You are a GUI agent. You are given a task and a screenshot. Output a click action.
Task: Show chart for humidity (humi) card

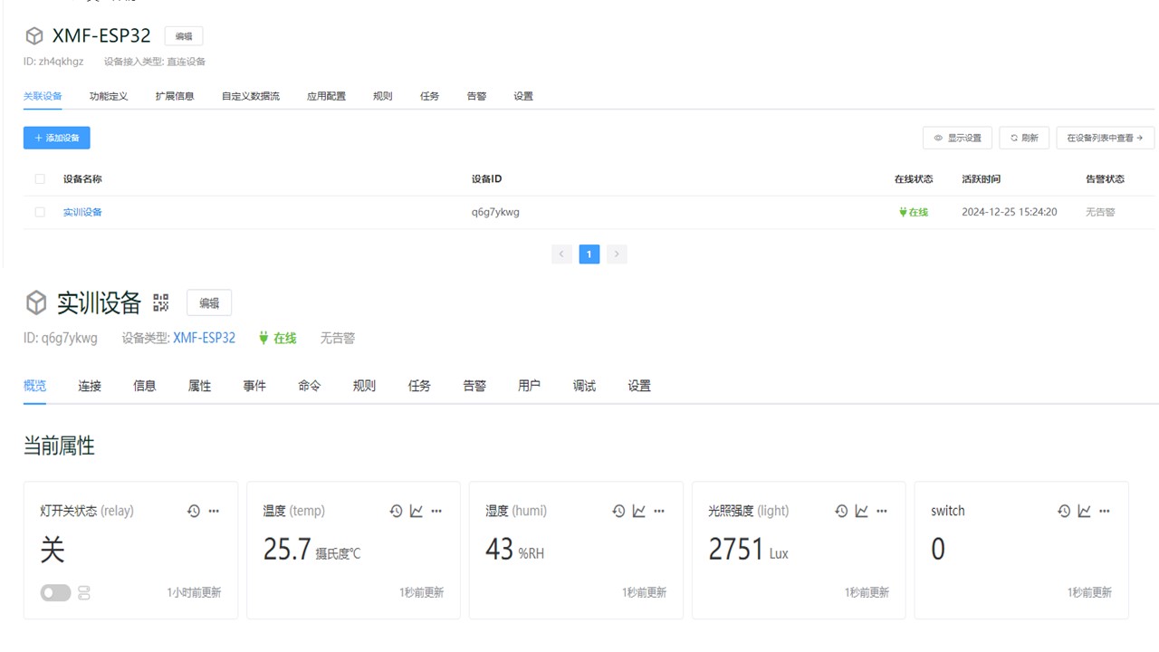tap(638, 512)
